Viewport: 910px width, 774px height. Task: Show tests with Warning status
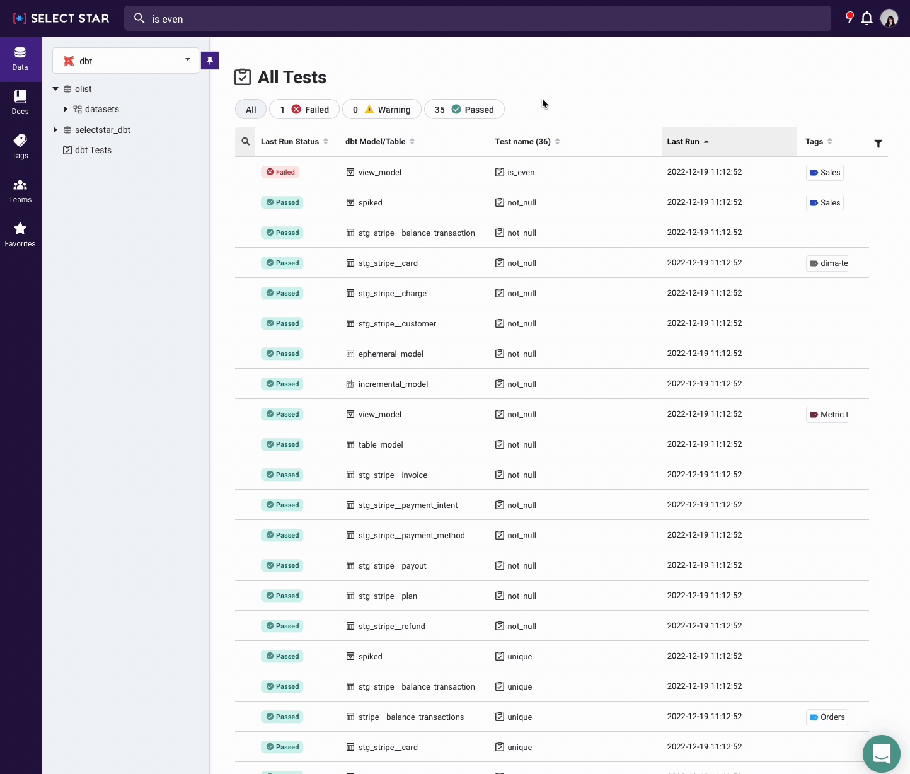tap(382, 110)
